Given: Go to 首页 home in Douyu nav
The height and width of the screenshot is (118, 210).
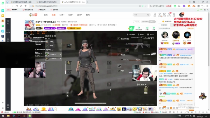Looking at the screenshot, I should (x=46, y=15).
